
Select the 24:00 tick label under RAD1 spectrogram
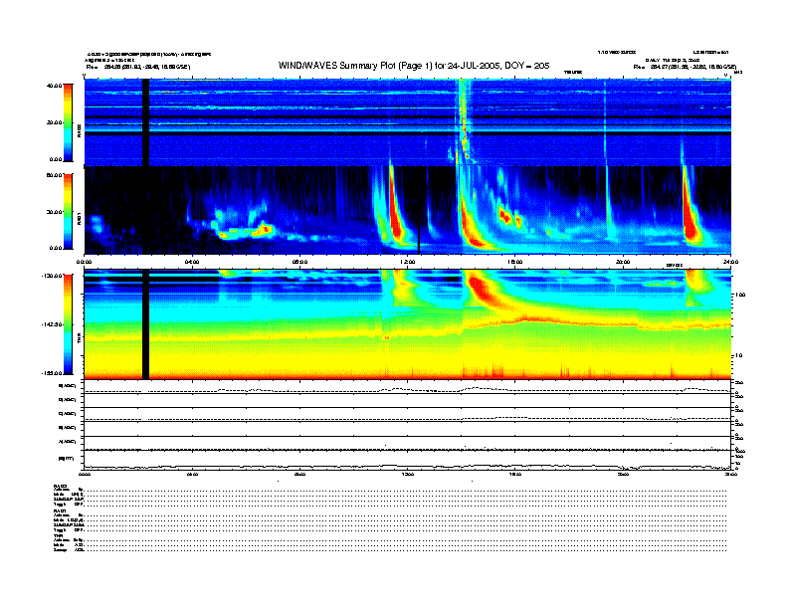point(730,262)
